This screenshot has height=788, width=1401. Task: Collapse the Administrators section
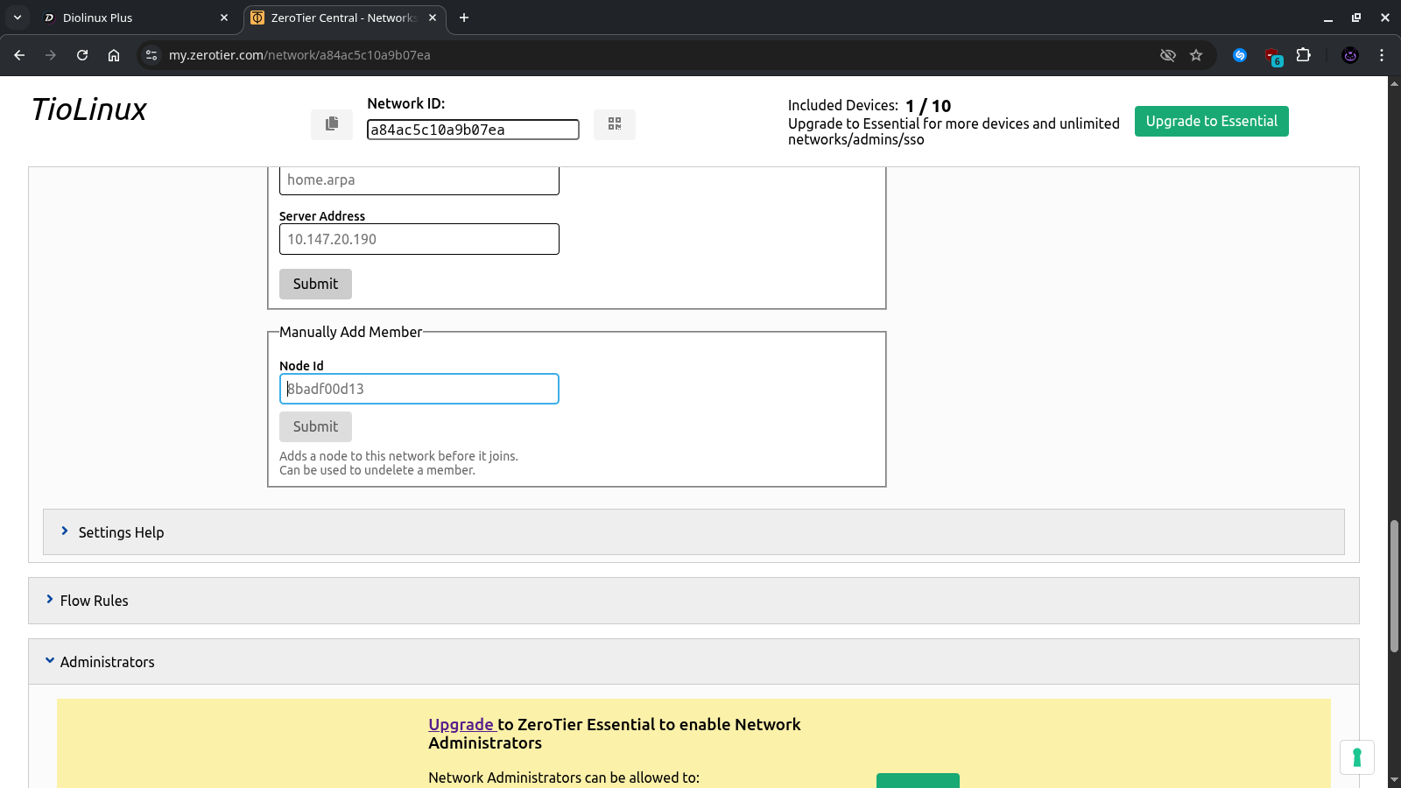(x=107, y=662)
